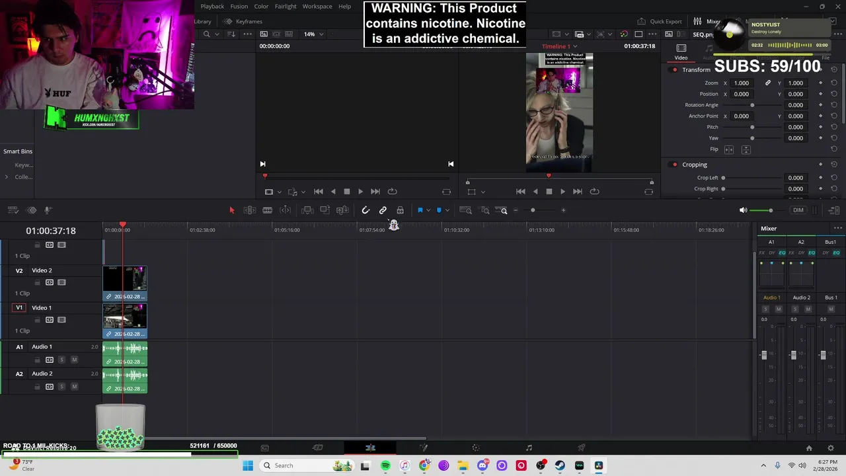Toggle the DIM audio button
Viewport: 846px width, 476px height.
pyautogui.click(x=798, y=210)
